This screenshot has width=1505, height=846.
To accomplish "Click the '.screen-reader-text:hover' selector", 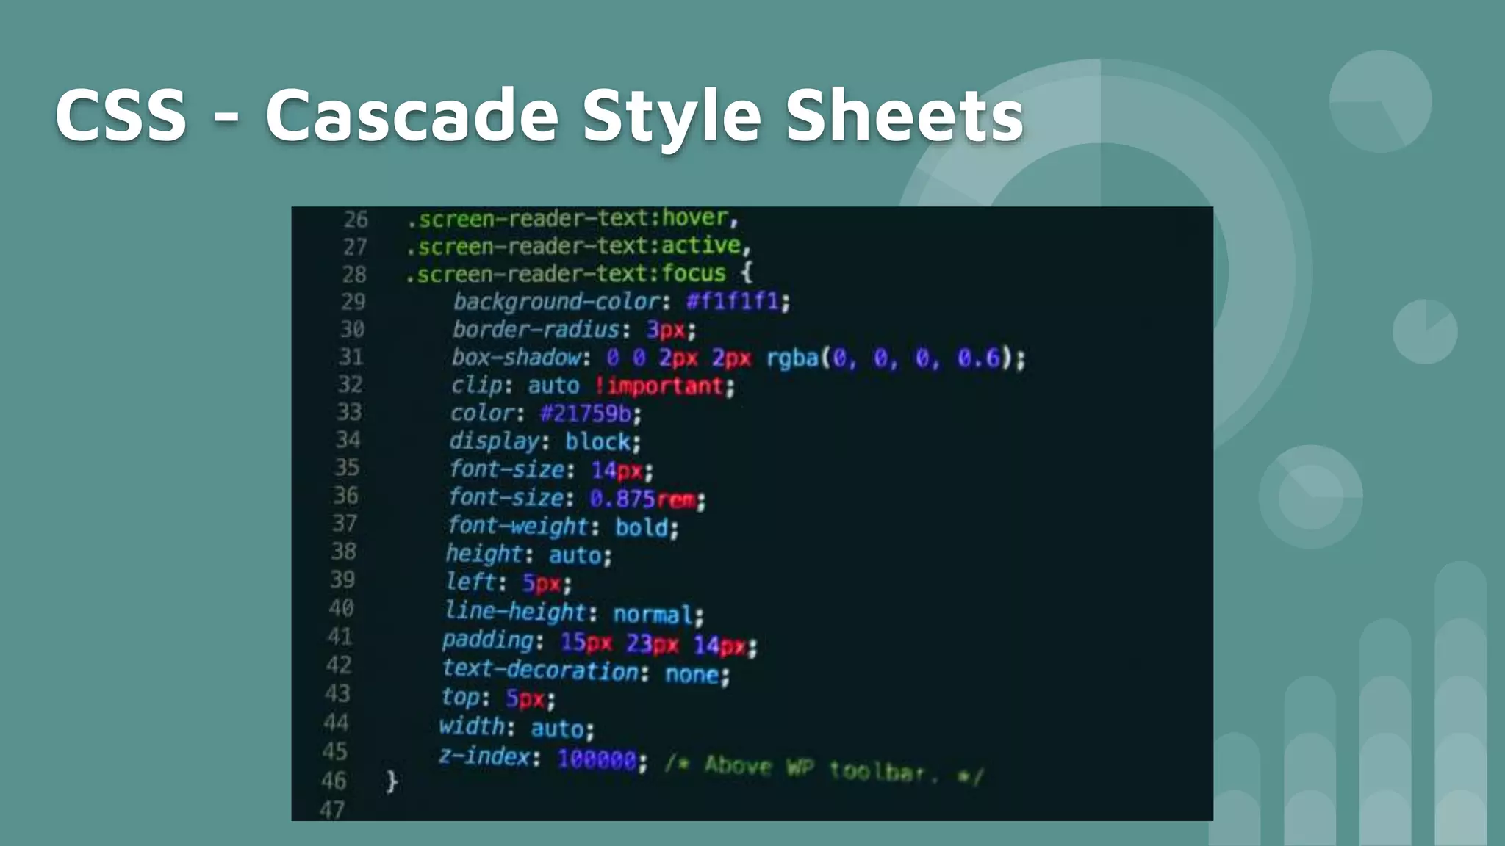I will (572, 218).
